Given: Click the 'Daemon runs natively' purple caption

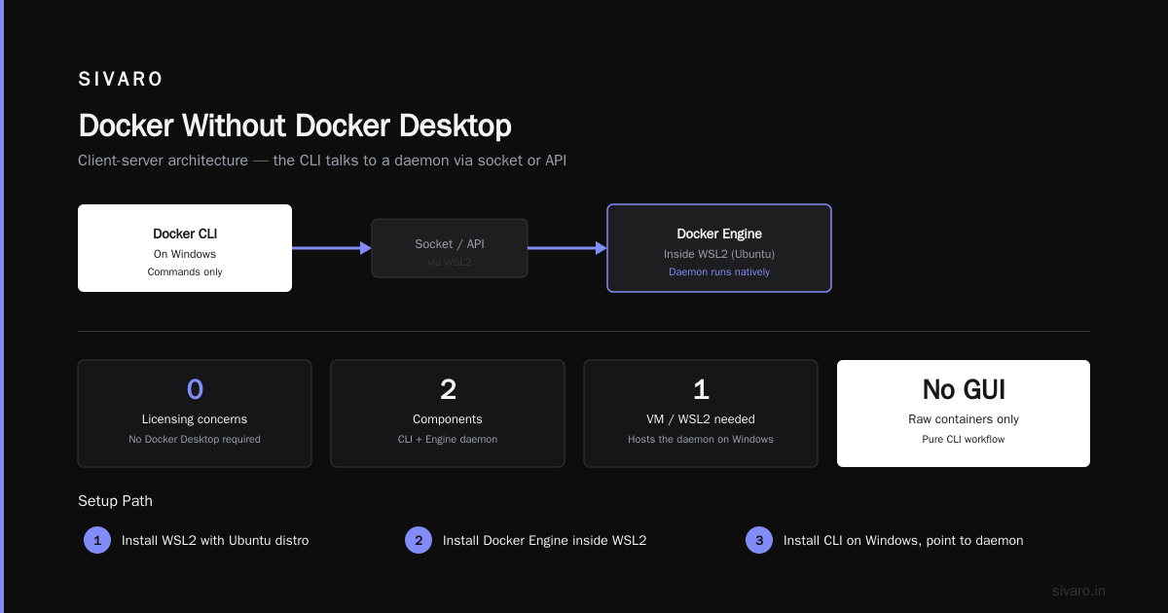Looking at the screenshot, I should click(719, 271).
